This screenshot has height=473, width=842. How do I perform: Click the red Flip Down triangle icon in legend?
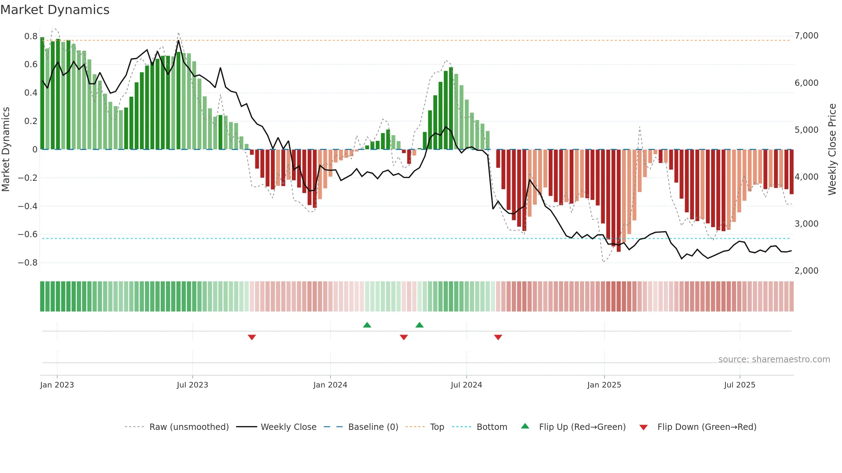pyautogui.click(x=643, y=427)
